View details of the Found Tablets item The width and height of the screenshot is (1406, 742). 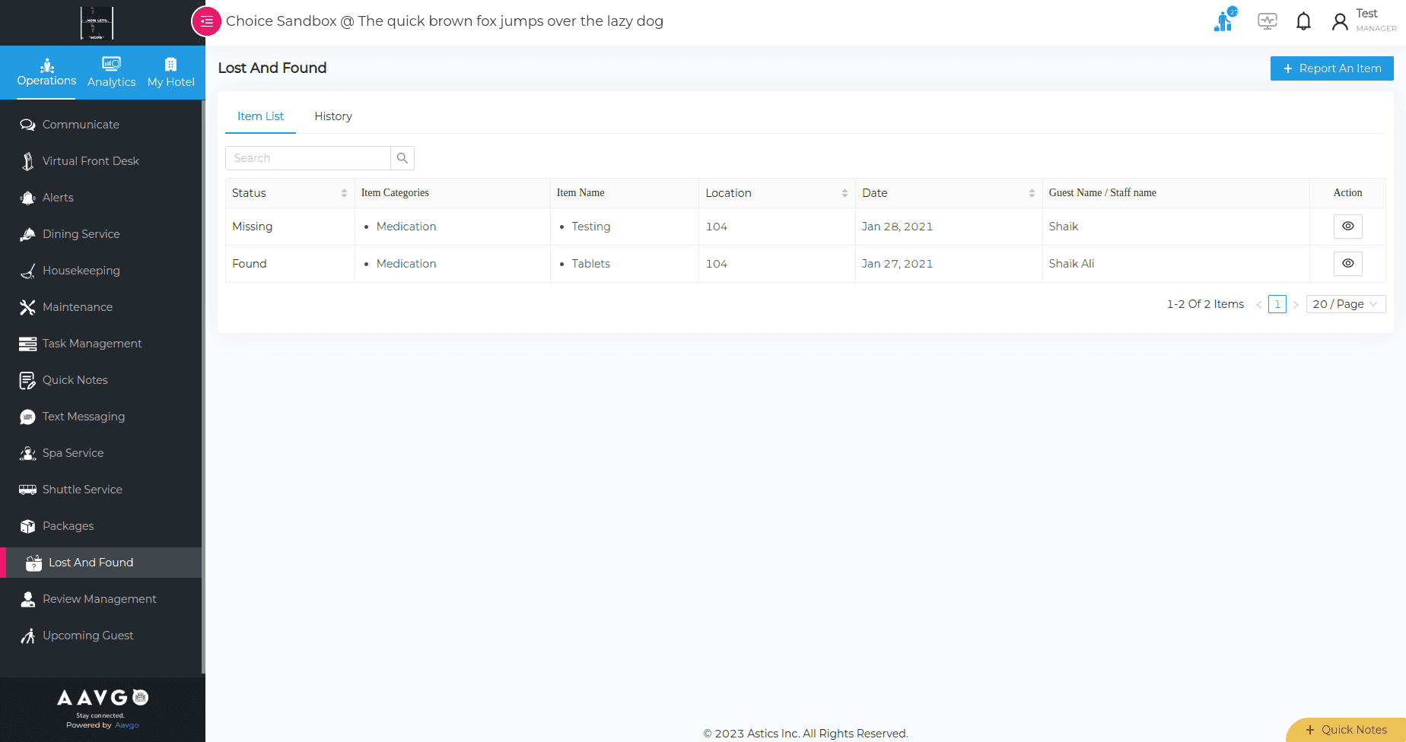coord(1347,264)
